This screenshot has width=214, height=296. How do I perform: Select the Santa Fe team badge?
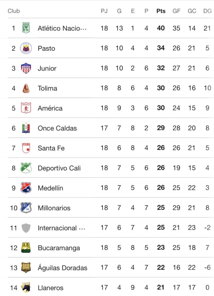coord(26,148)
